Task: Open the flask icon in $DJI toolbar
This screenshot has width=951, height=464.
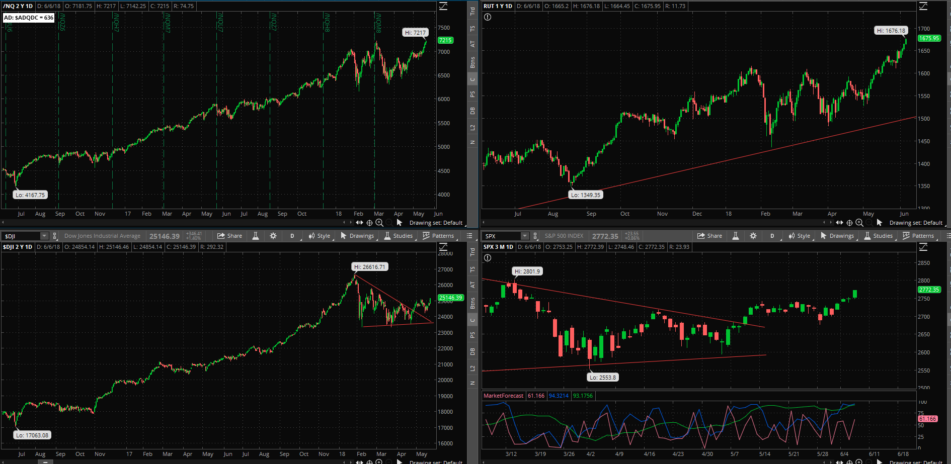Action: tap(256, 236)
